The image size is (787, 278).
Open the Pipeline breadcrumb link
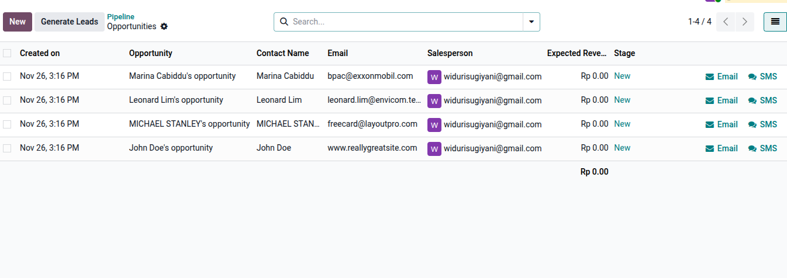[x=120, y=17]
